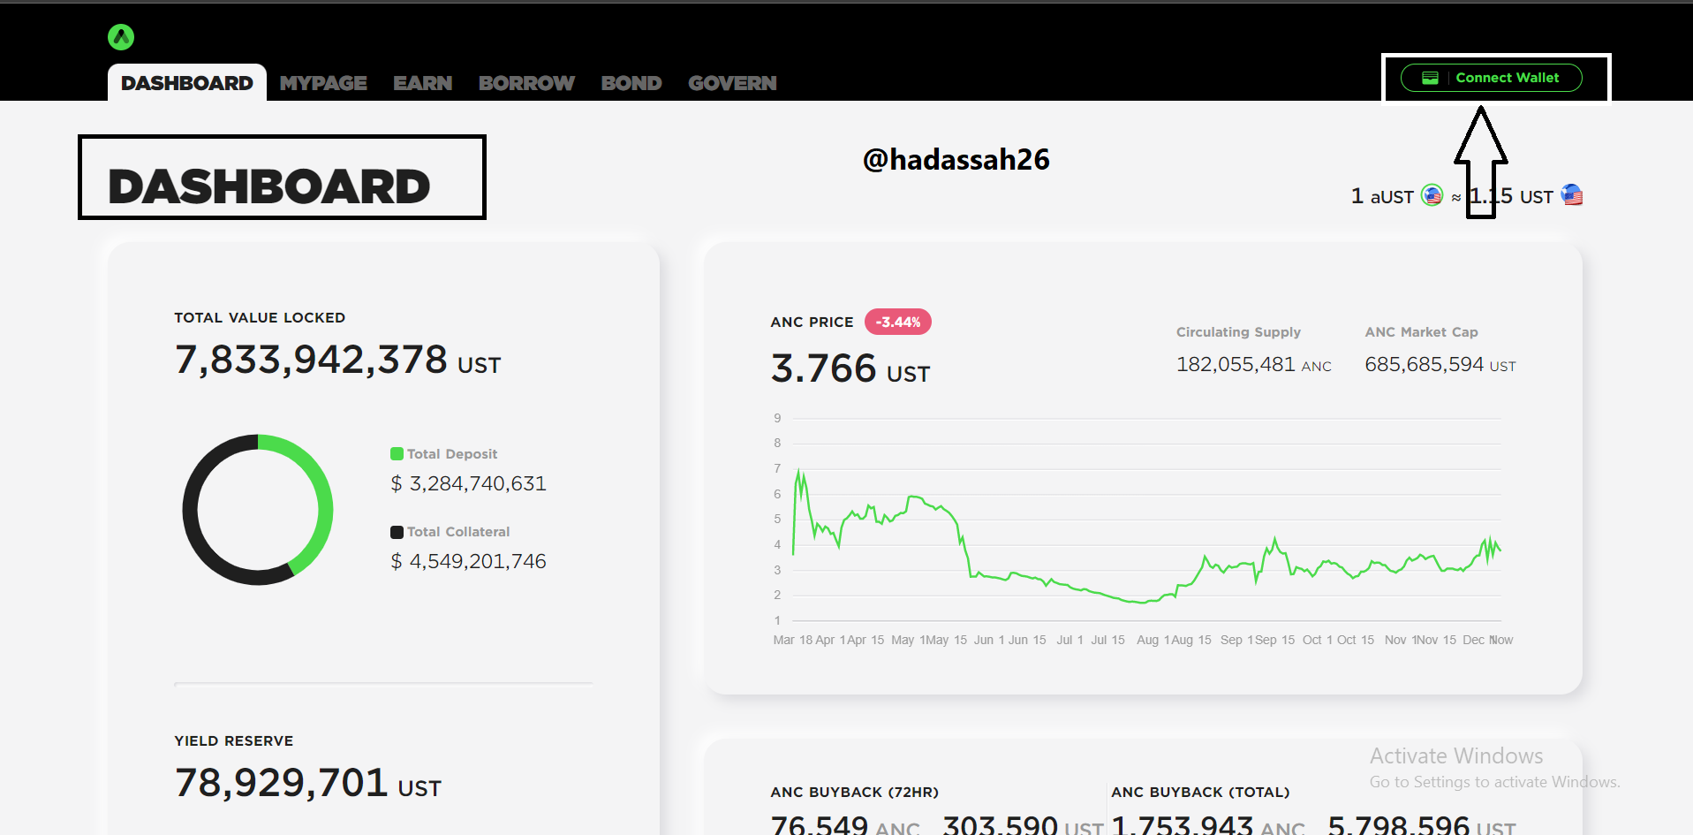Viewport: 1693px width, 835px height.
Task: Switch to the Mypage tab
Action: [323, 83]
